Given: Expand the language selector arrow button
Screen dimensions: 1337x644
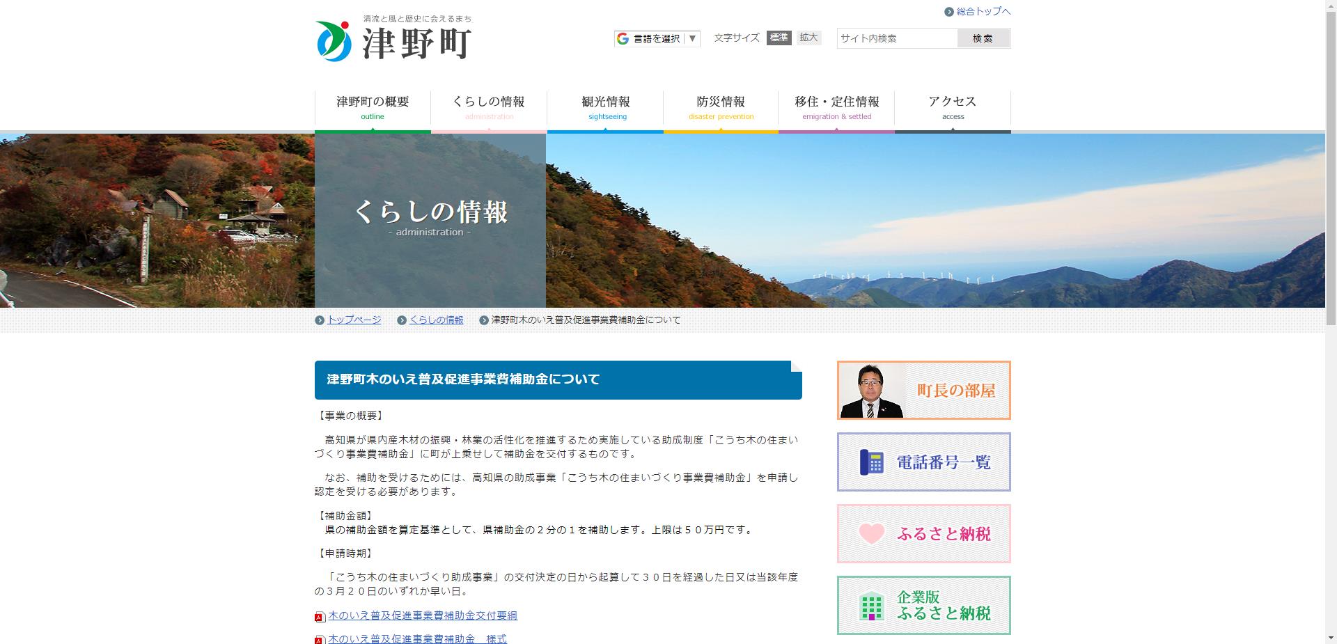Looking at the screenshot, I should (691, 39).
